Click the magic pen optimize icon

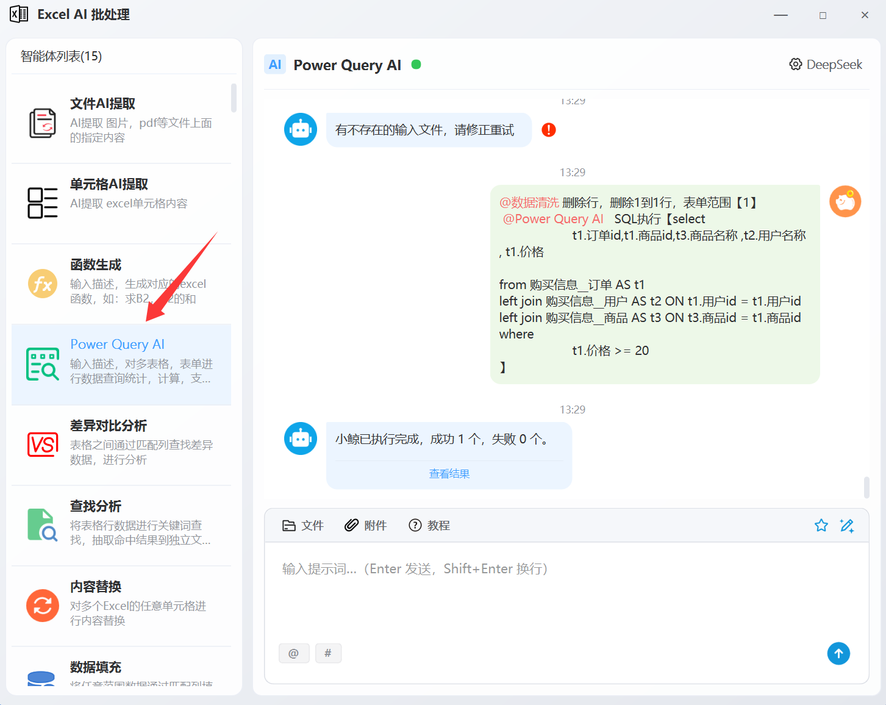pos(847,526)
